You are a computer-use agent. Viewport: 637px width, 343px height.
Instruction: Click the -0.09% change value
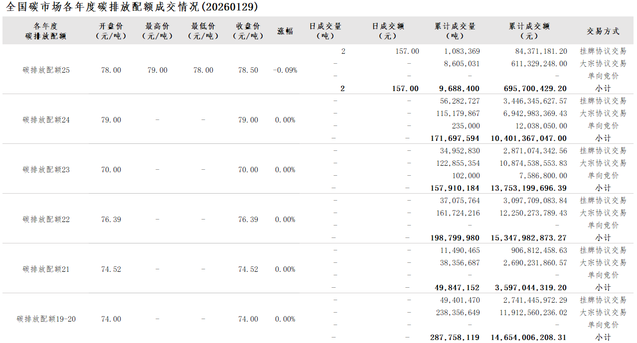[285, 70]
